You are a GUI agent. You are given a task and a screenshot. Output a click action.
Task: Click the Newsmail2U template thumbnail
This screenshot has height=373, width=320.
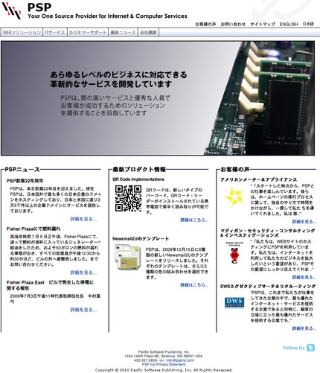[128, 258]
